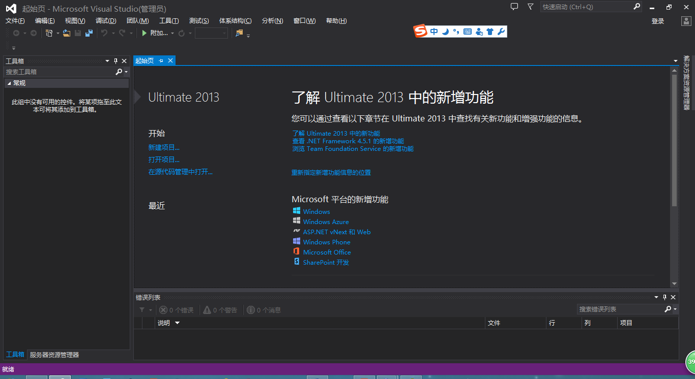695x379 pixels.
Task: Click the Open File folder icon
Action: click(67, 33)
